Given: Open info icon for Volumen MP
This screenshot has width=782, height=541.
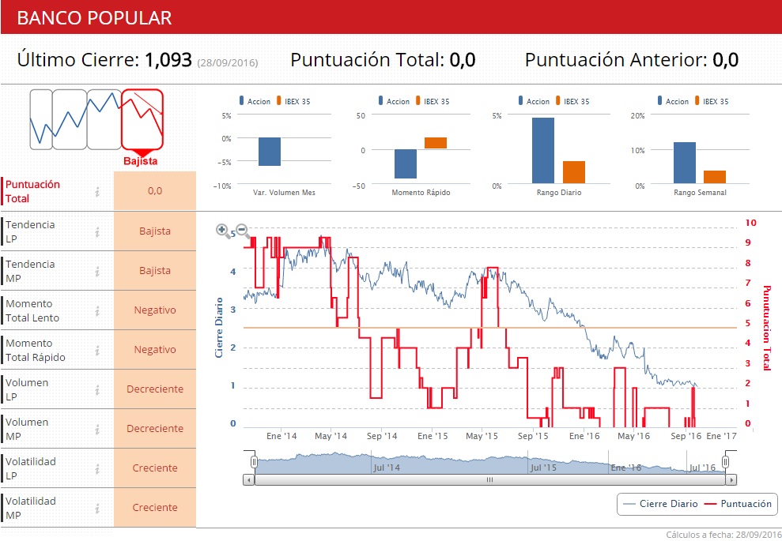Looking at the screenshot, I should [x=97, y=430].
